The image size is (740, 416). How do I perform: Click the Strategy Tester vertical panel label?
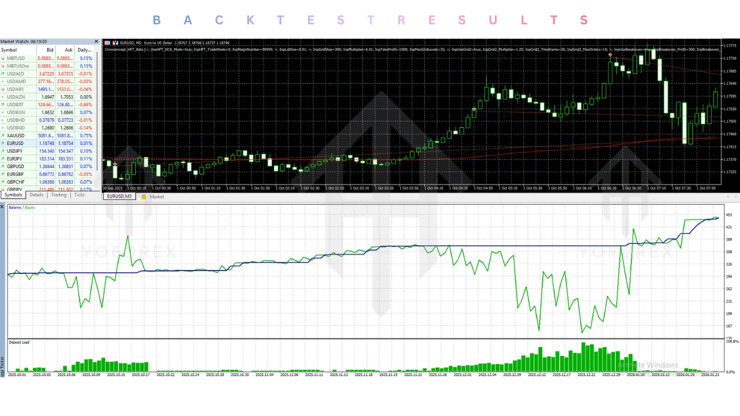(2, 367)
